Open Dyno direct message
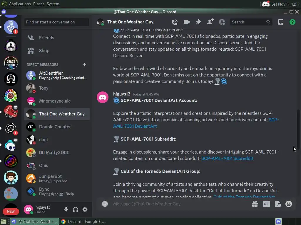Viewport: 301px width, 225px height. pyautogui.click(x=57, y=191)
